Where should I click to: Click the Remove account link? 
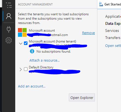[88, 33]
